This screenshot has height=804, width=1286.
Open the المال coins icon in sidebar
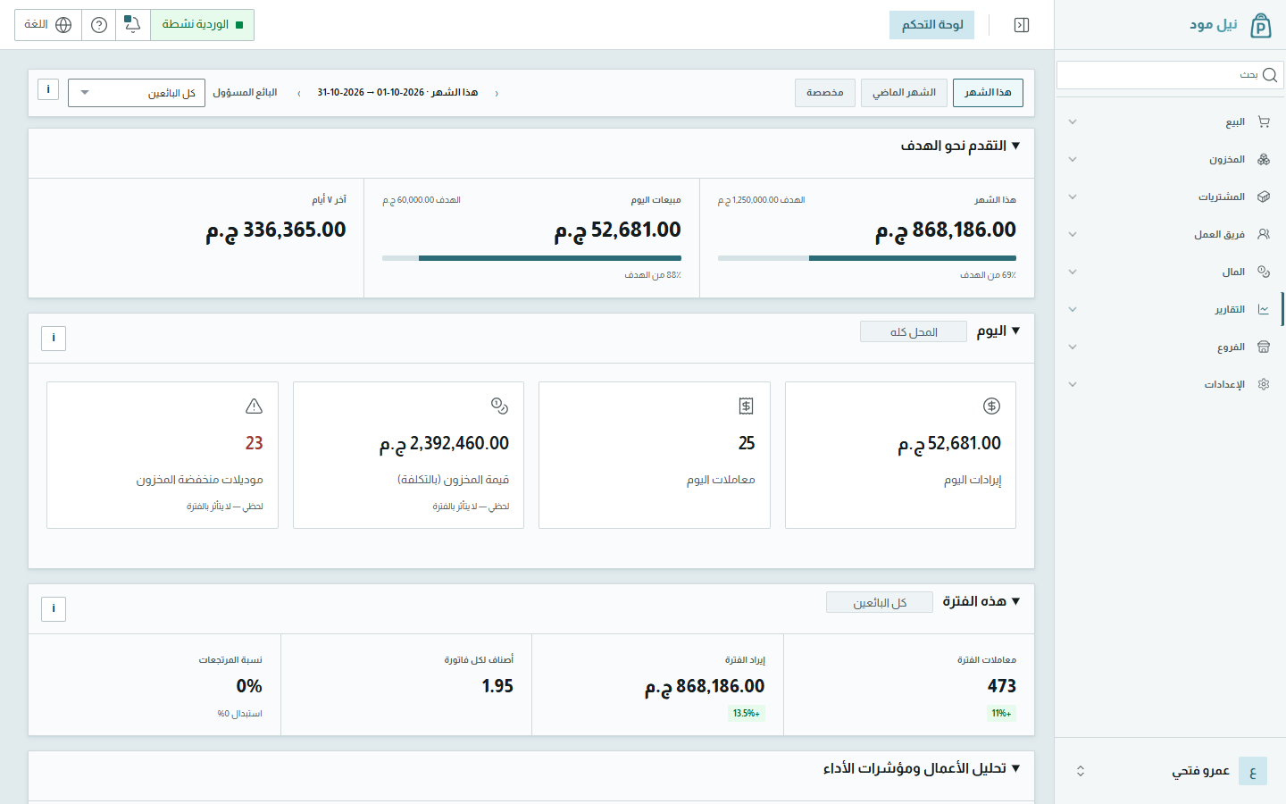pos(1264,272)
